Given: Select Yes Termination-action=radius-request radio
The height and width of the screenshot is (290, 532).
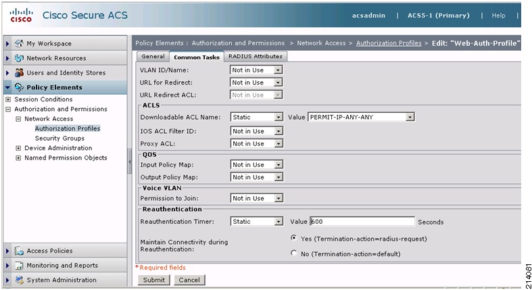Looking at the screenshot, I should (x=294, y=238).
